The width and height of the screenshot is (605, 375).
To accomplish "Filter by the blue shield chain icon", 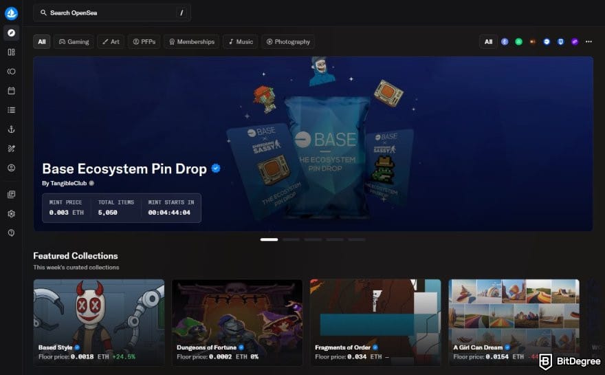I will pyautogui.click(x=560, y=42).
